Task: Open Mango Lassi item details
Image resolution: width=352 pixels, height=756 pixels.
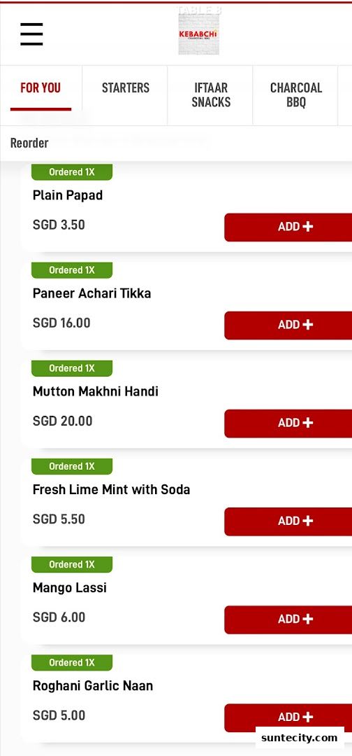Action: 70,588
